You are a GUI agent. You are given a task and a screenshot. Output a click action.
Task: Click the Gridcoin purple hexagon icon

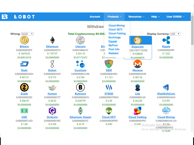52,111
